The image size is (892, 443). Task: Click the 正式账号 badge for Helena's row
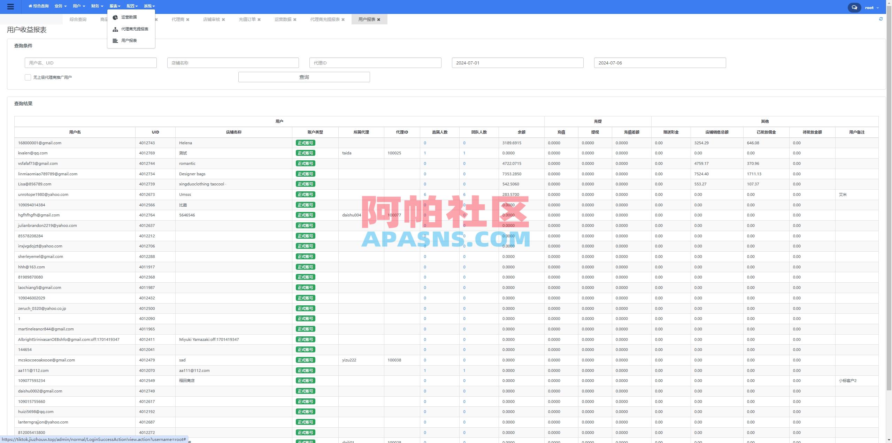(305, 143)
